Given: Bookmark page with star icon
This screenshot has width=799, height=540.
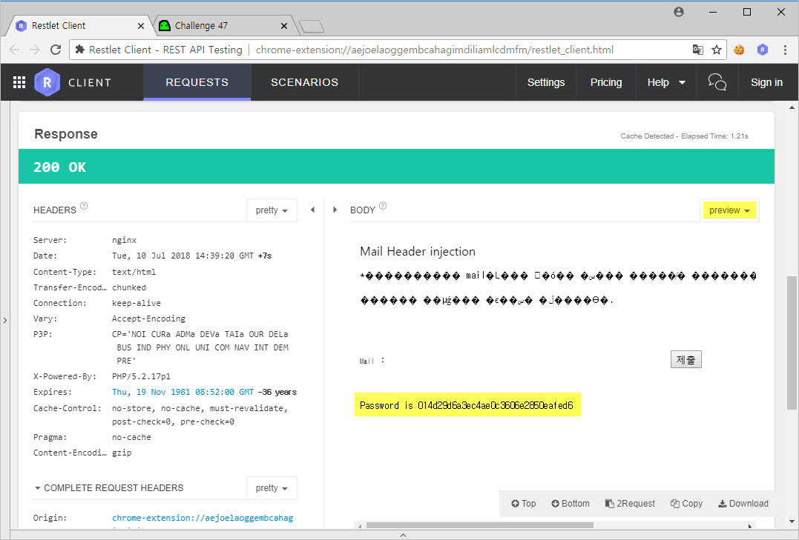Looking at the screenshot, I should coord(717,50).
